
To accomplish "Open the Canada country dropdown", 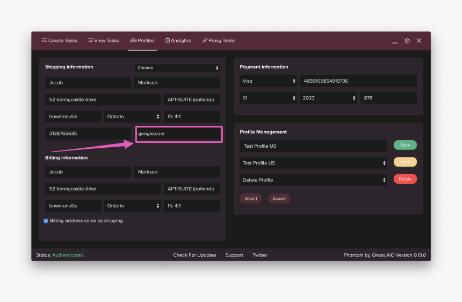I will coord(177,68).
